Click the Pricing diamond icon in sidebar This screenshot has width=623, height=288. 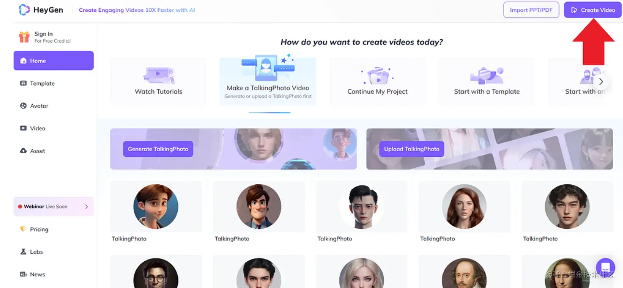(x=23, y=229)
